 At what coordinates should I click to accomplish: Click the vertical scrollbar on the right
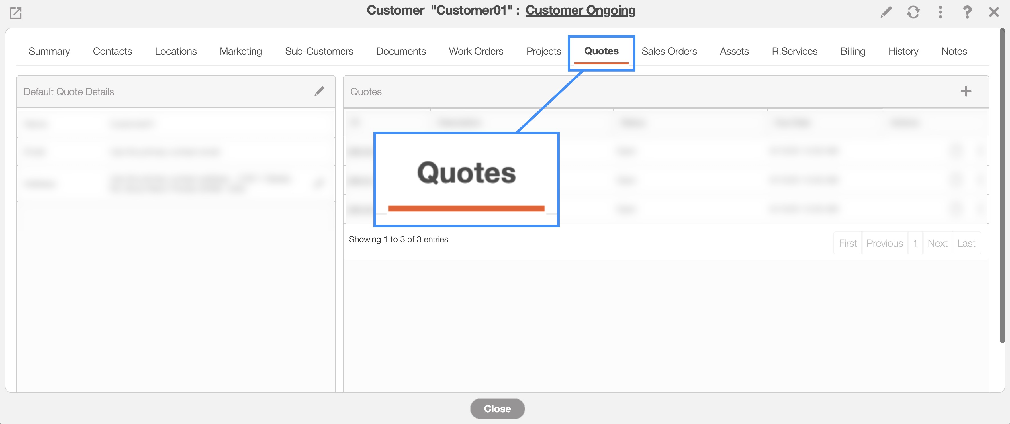tap(1002, 184)
